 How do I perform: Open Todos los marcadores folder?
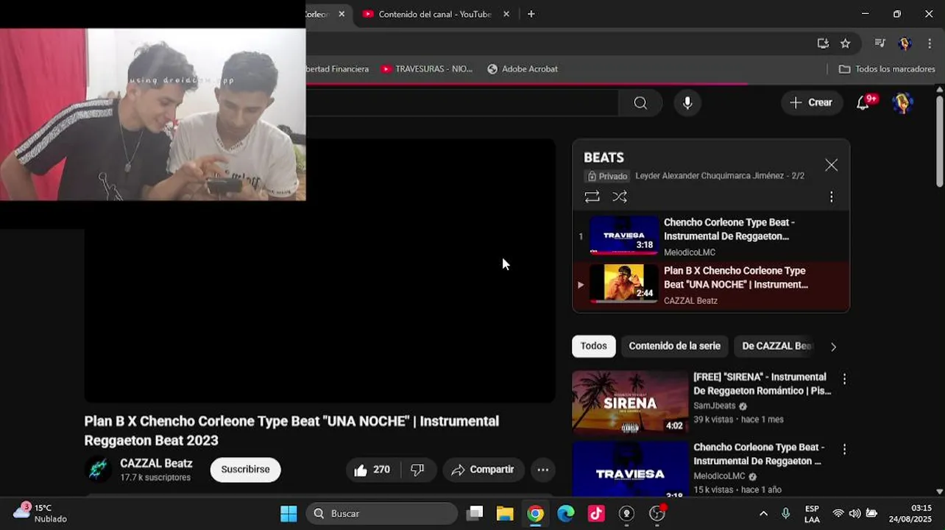887,68
